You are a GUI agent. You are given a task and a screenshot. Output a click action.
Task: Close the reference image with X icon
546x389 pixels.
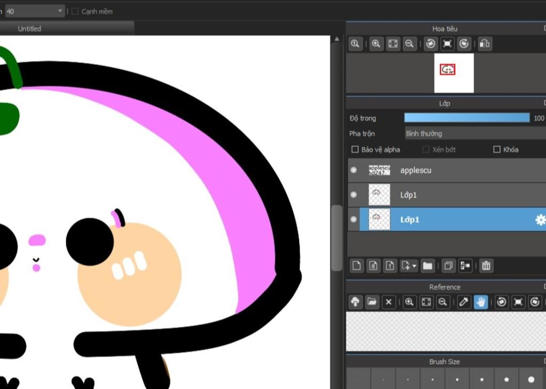point(389,302)
